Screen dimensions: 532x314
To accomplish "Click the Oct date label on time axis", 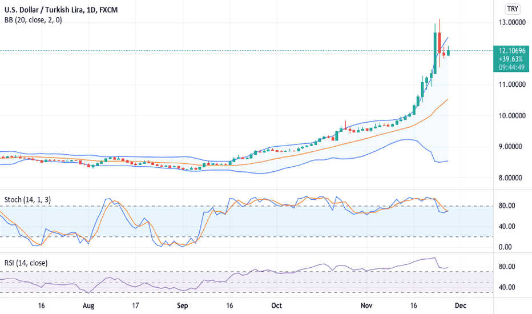I will coord(276,305).
